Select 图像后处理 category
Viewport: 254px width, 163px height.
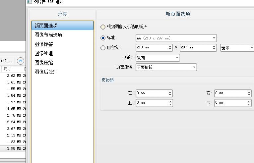pos(46,72)
